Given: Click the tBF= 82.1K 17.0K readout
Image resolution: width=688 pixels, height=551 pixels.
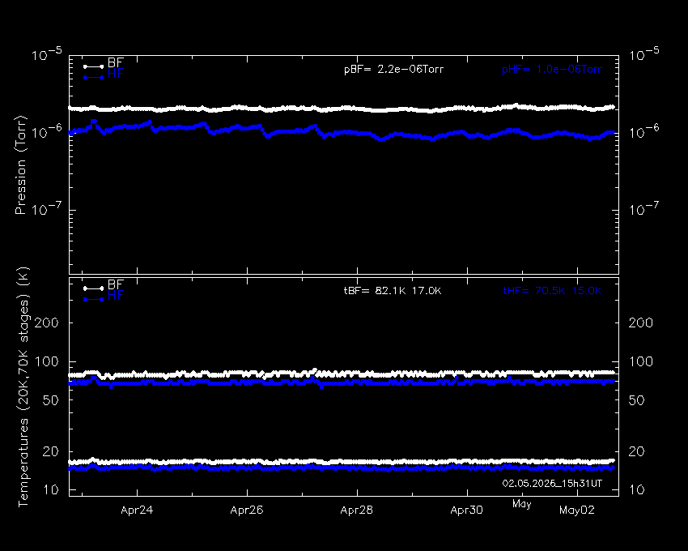Looking at the screenshot, I should (x=393, y=291).
